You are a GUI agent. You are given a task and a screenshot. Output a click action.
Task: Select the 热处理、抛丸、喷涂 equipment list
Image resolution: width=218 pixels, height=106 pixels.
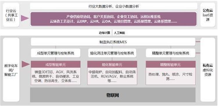click(x=171, y=76)
